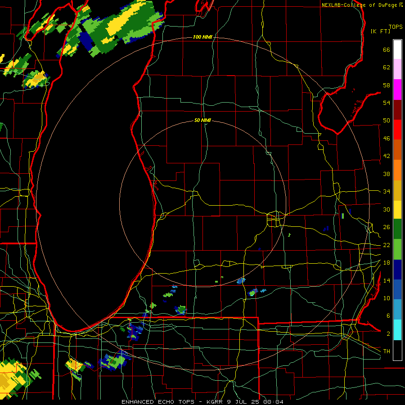The width and height of the screenshot is (405, 405).
Task: Click the 00:04 timestamp in caption
Action: (273, 402)
